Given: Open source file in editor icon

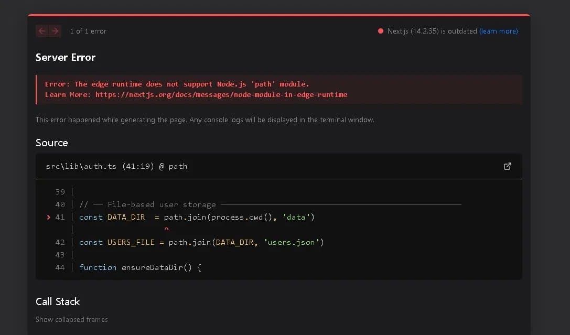Looking at the screenshot, I should tap(508, 166).
